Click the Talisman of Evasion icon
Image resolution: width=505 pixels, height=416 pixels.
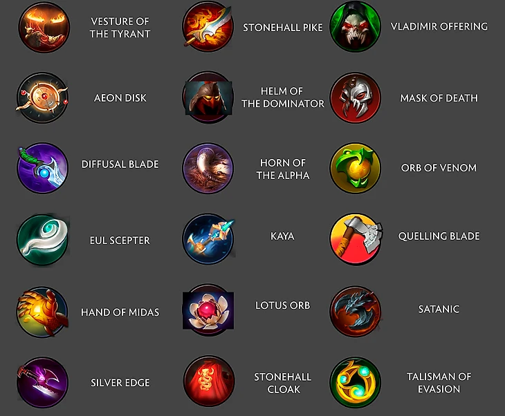coord(356,382)
